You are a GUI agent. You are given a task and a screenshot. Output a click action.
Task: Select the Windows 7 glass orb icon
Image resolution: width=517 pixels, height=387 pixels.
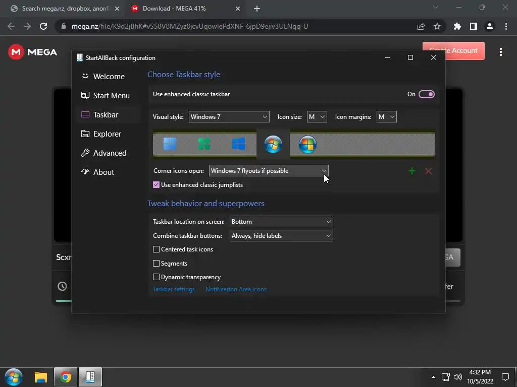pyautogui.click(x=273, y=144)
